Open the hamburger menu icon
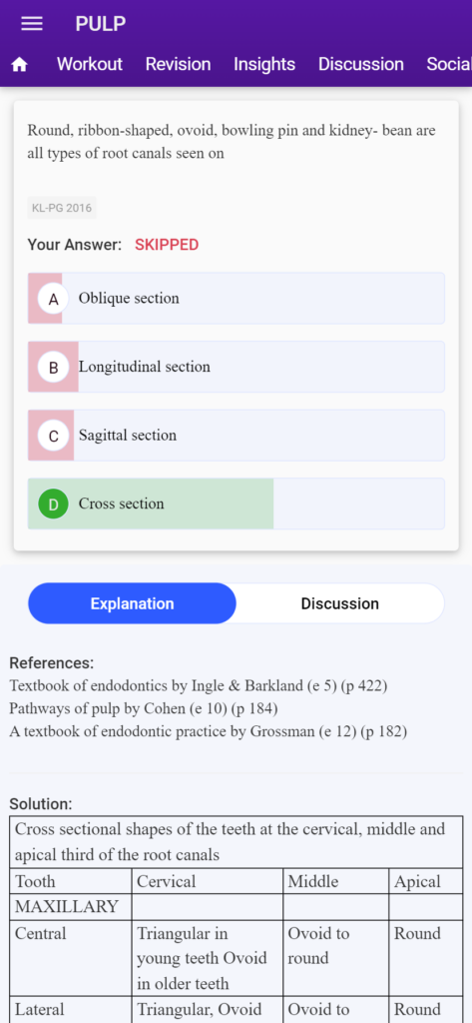 pos(32,24)
